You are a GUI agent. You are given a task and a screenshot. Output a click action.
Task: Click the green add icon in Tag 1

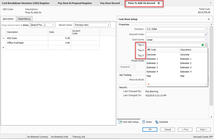point(203,45)
